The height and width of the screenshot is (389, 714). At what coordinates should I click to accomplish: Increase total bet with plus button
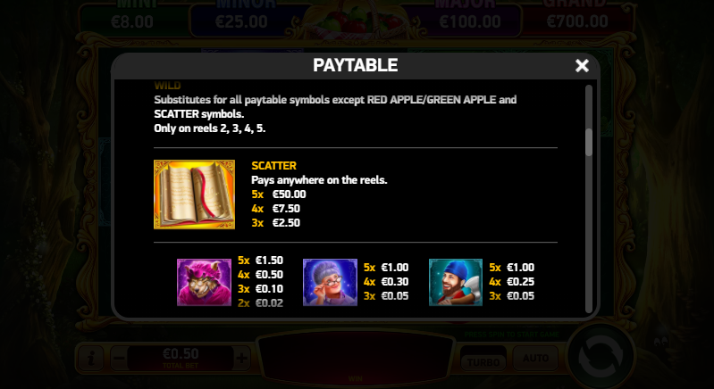tap(242, 358)
